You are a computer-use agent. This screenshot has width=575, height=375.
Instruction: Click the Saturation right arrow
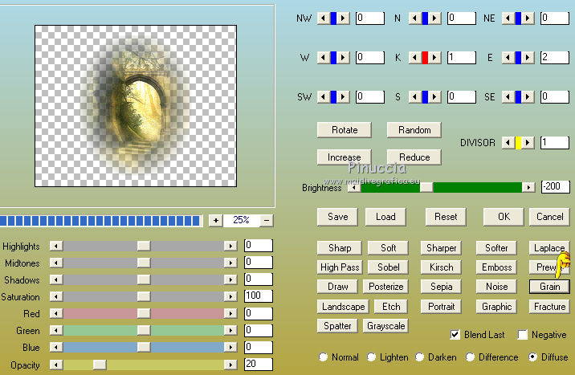tap(230, 296)
